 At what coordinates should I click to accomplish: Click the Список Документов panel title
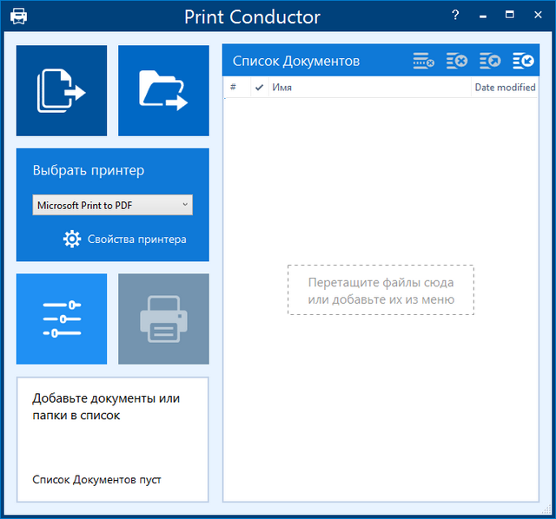[x=296, y=61]
